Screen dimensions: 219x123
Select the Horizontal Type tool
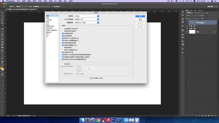[2, 53]
